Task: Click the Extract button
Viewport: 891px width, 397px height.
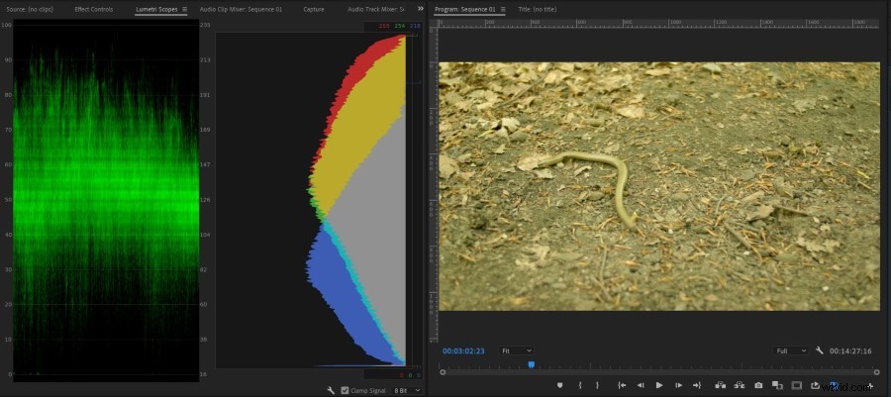Action: (740, 385)
